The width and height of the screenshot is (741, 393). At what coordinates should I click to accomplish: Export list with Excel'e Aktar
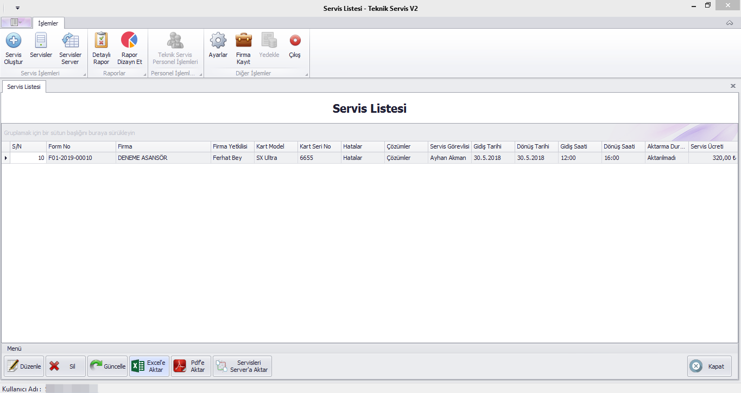pyautogui.click(x=149, y=366)
